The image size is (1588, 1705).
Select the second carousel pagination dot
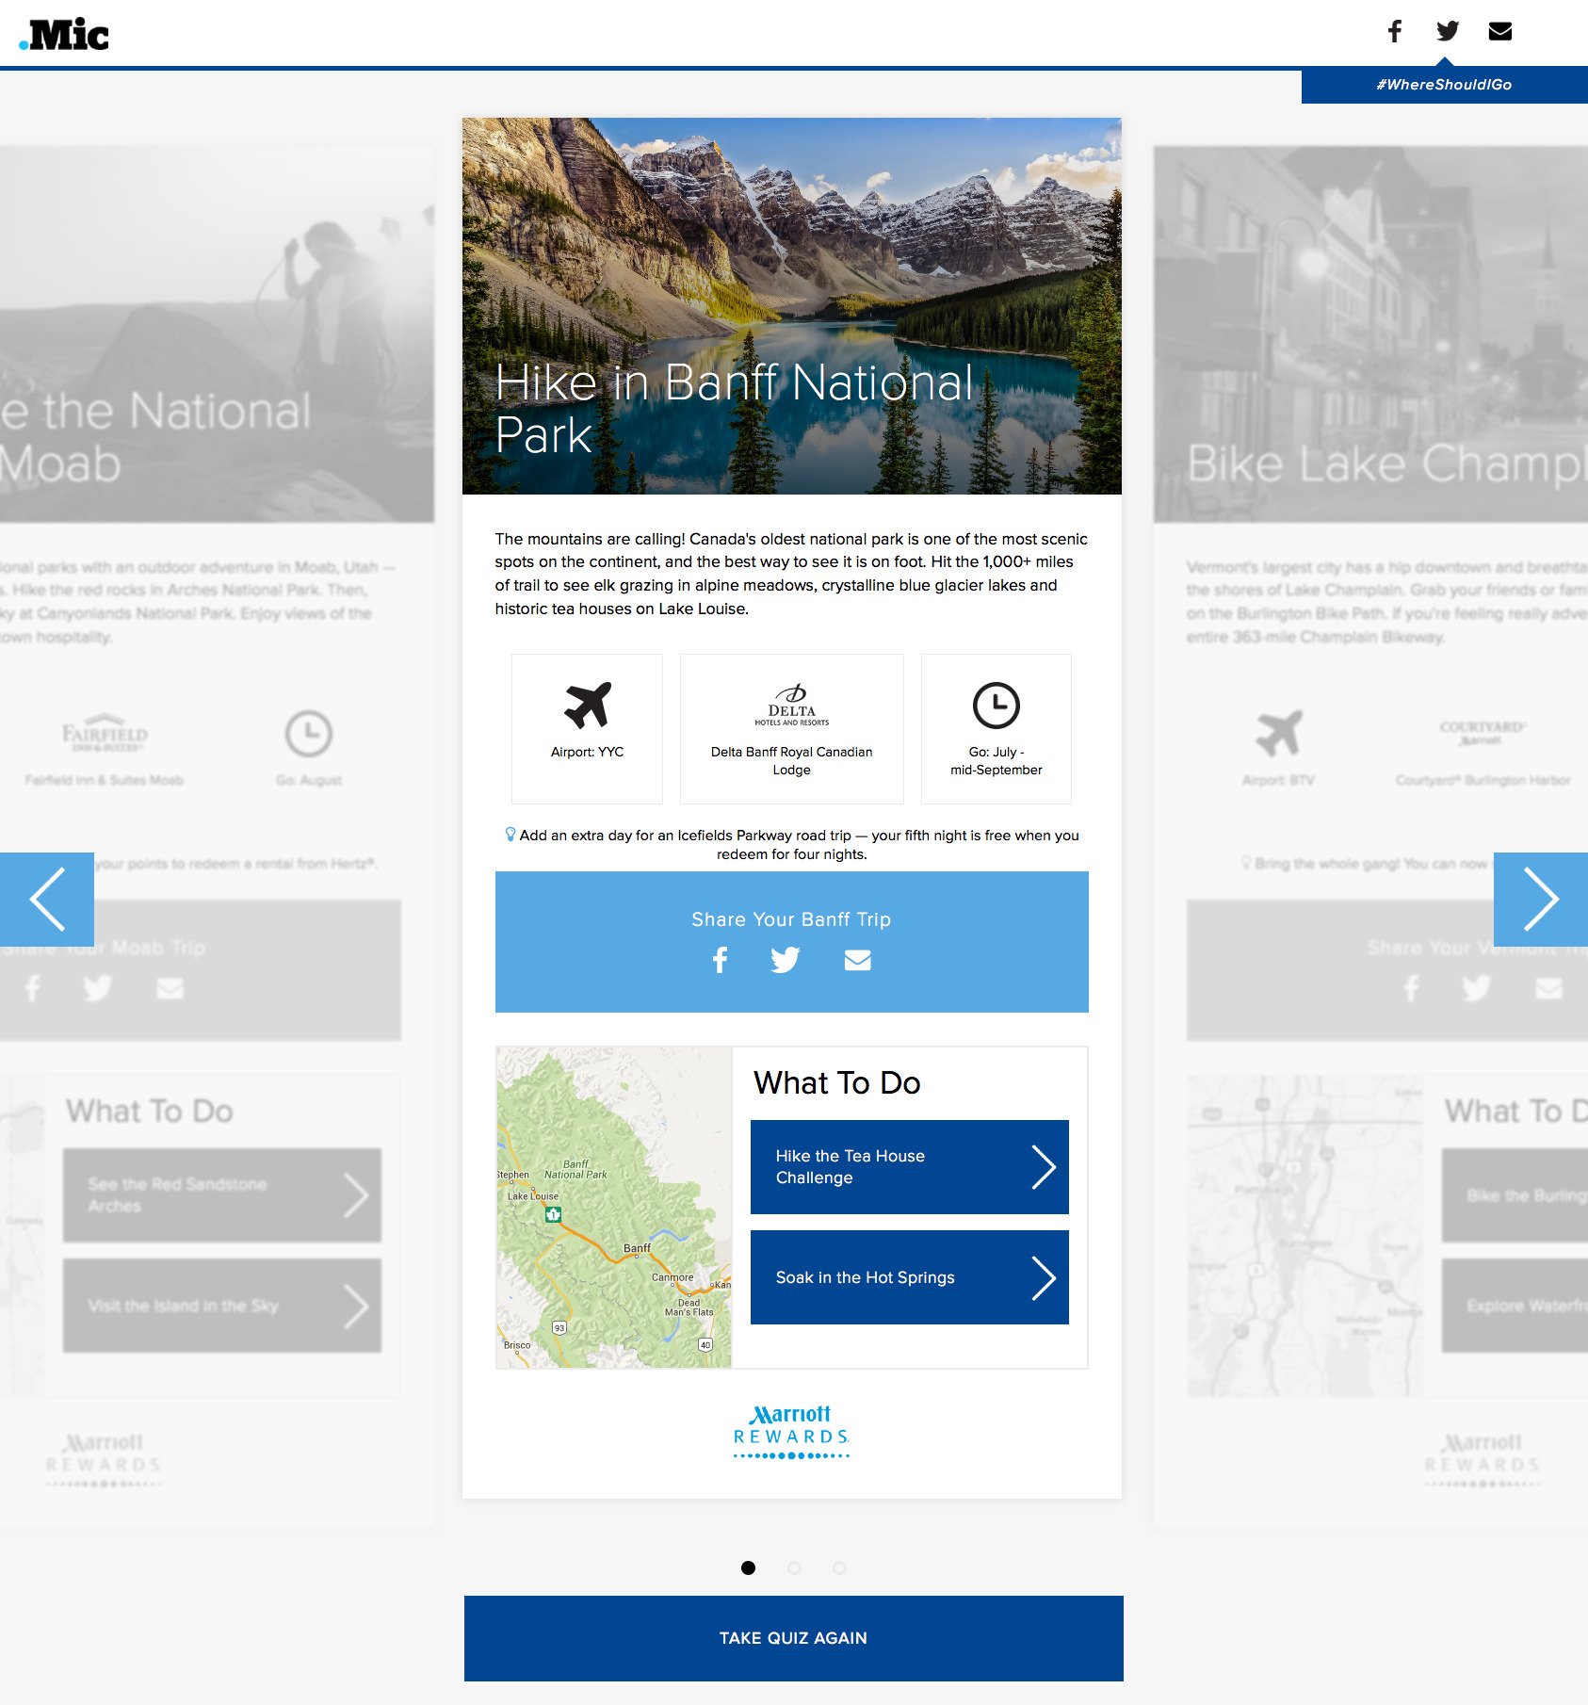point(794,1567)
